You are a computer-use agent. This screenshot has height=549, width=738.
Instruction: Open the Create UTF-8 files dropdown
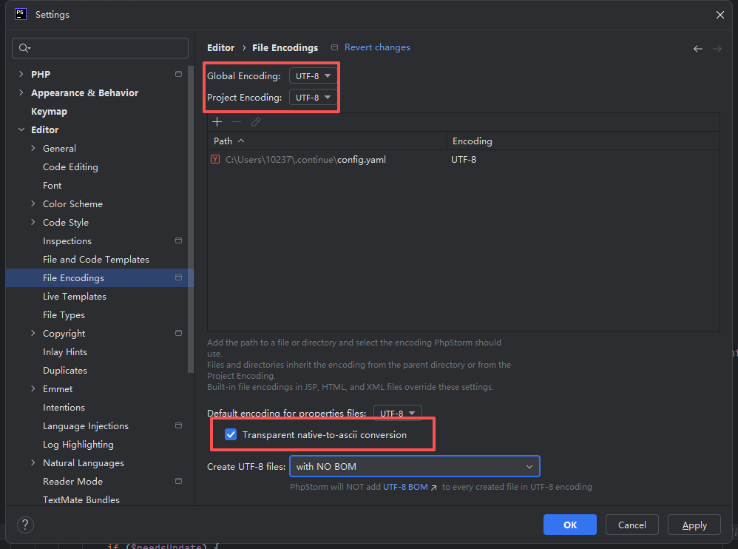click(x=415, y=467)
